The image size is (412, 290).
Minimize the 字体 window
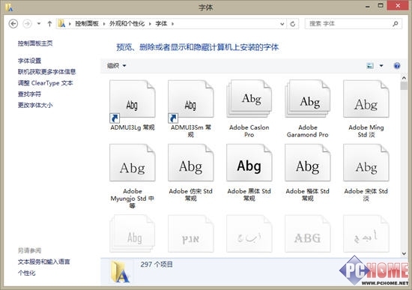(368, 6)
